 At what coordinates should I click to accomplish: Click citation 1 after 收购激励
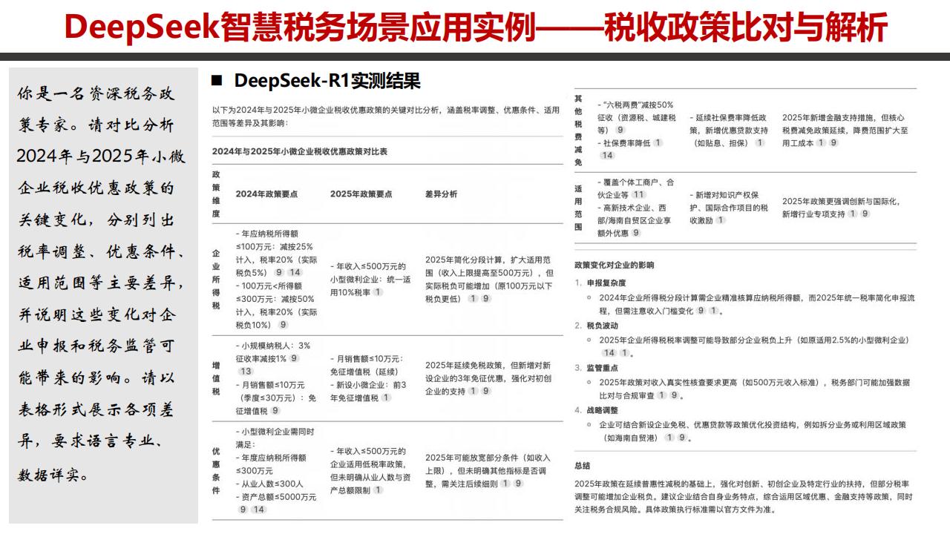pyautogui.click(x=721, y=220)
